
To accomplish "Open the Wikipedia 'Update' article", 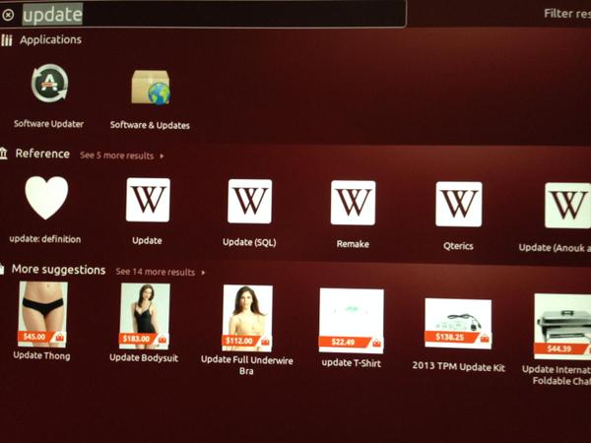I will pos(148,201).
